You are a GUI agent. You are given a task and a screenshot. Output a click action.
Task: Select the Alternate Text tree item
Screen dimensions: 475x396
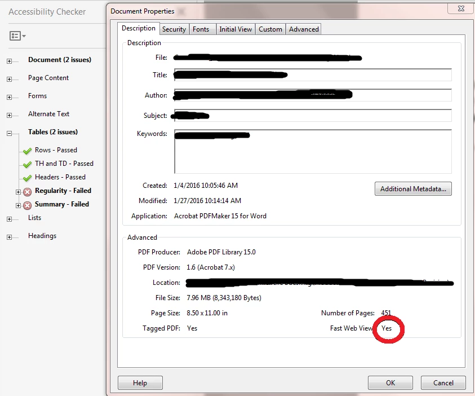(x=49, y=114)
